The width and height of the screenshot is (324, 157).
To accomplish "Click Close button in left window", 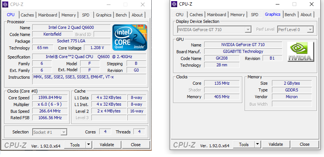I will point(136,145).
